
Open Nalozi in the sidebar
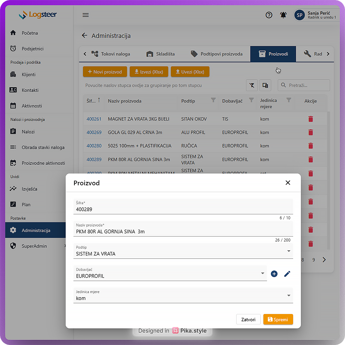[x=28, y=132]
